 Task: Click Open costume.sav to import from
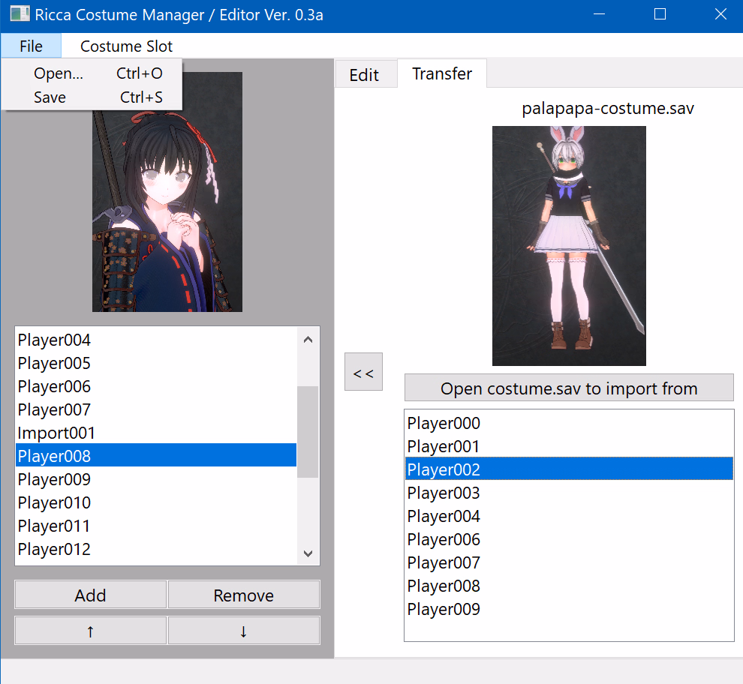[x=569, y=388]
